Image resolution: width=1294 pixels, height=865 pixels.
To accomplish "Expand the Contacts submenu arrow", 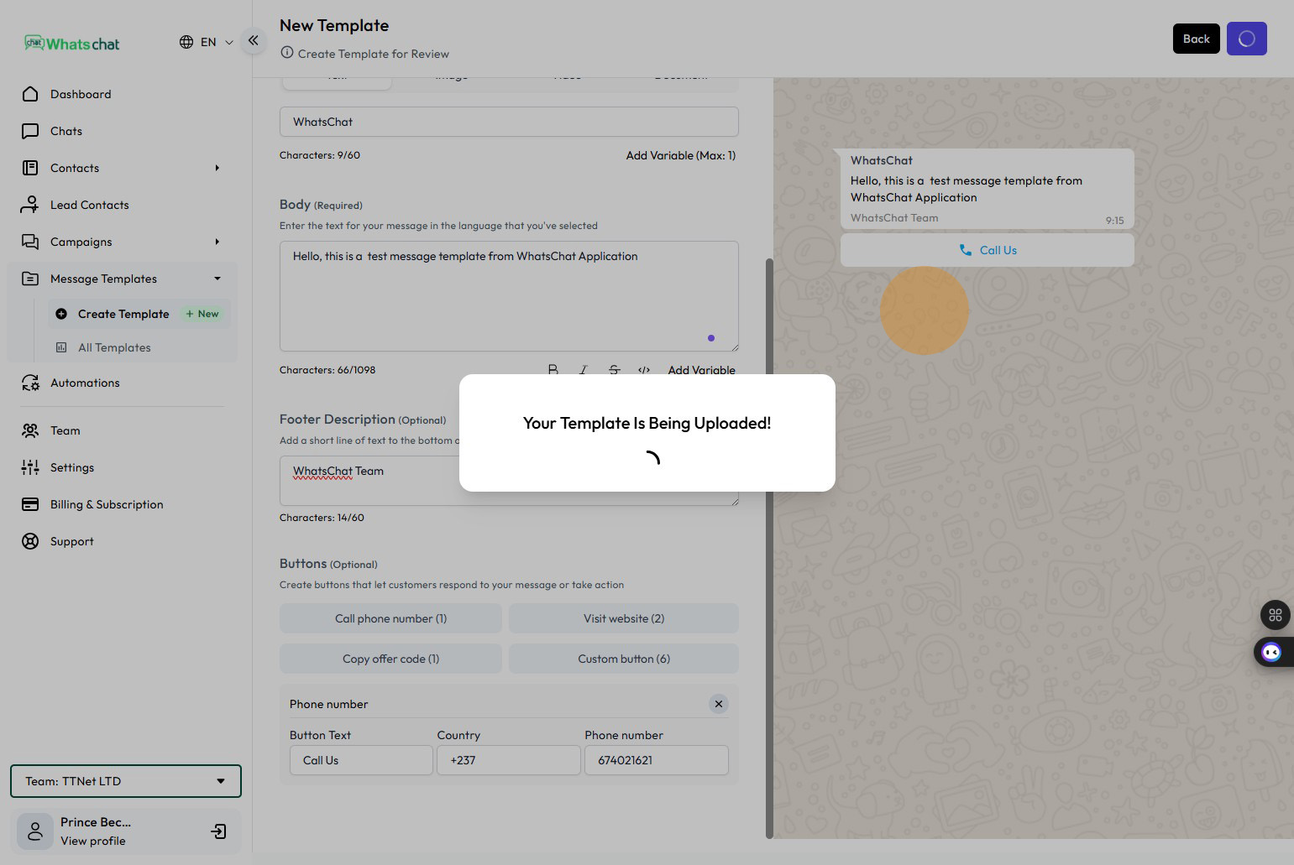I will tap(217, 168).
